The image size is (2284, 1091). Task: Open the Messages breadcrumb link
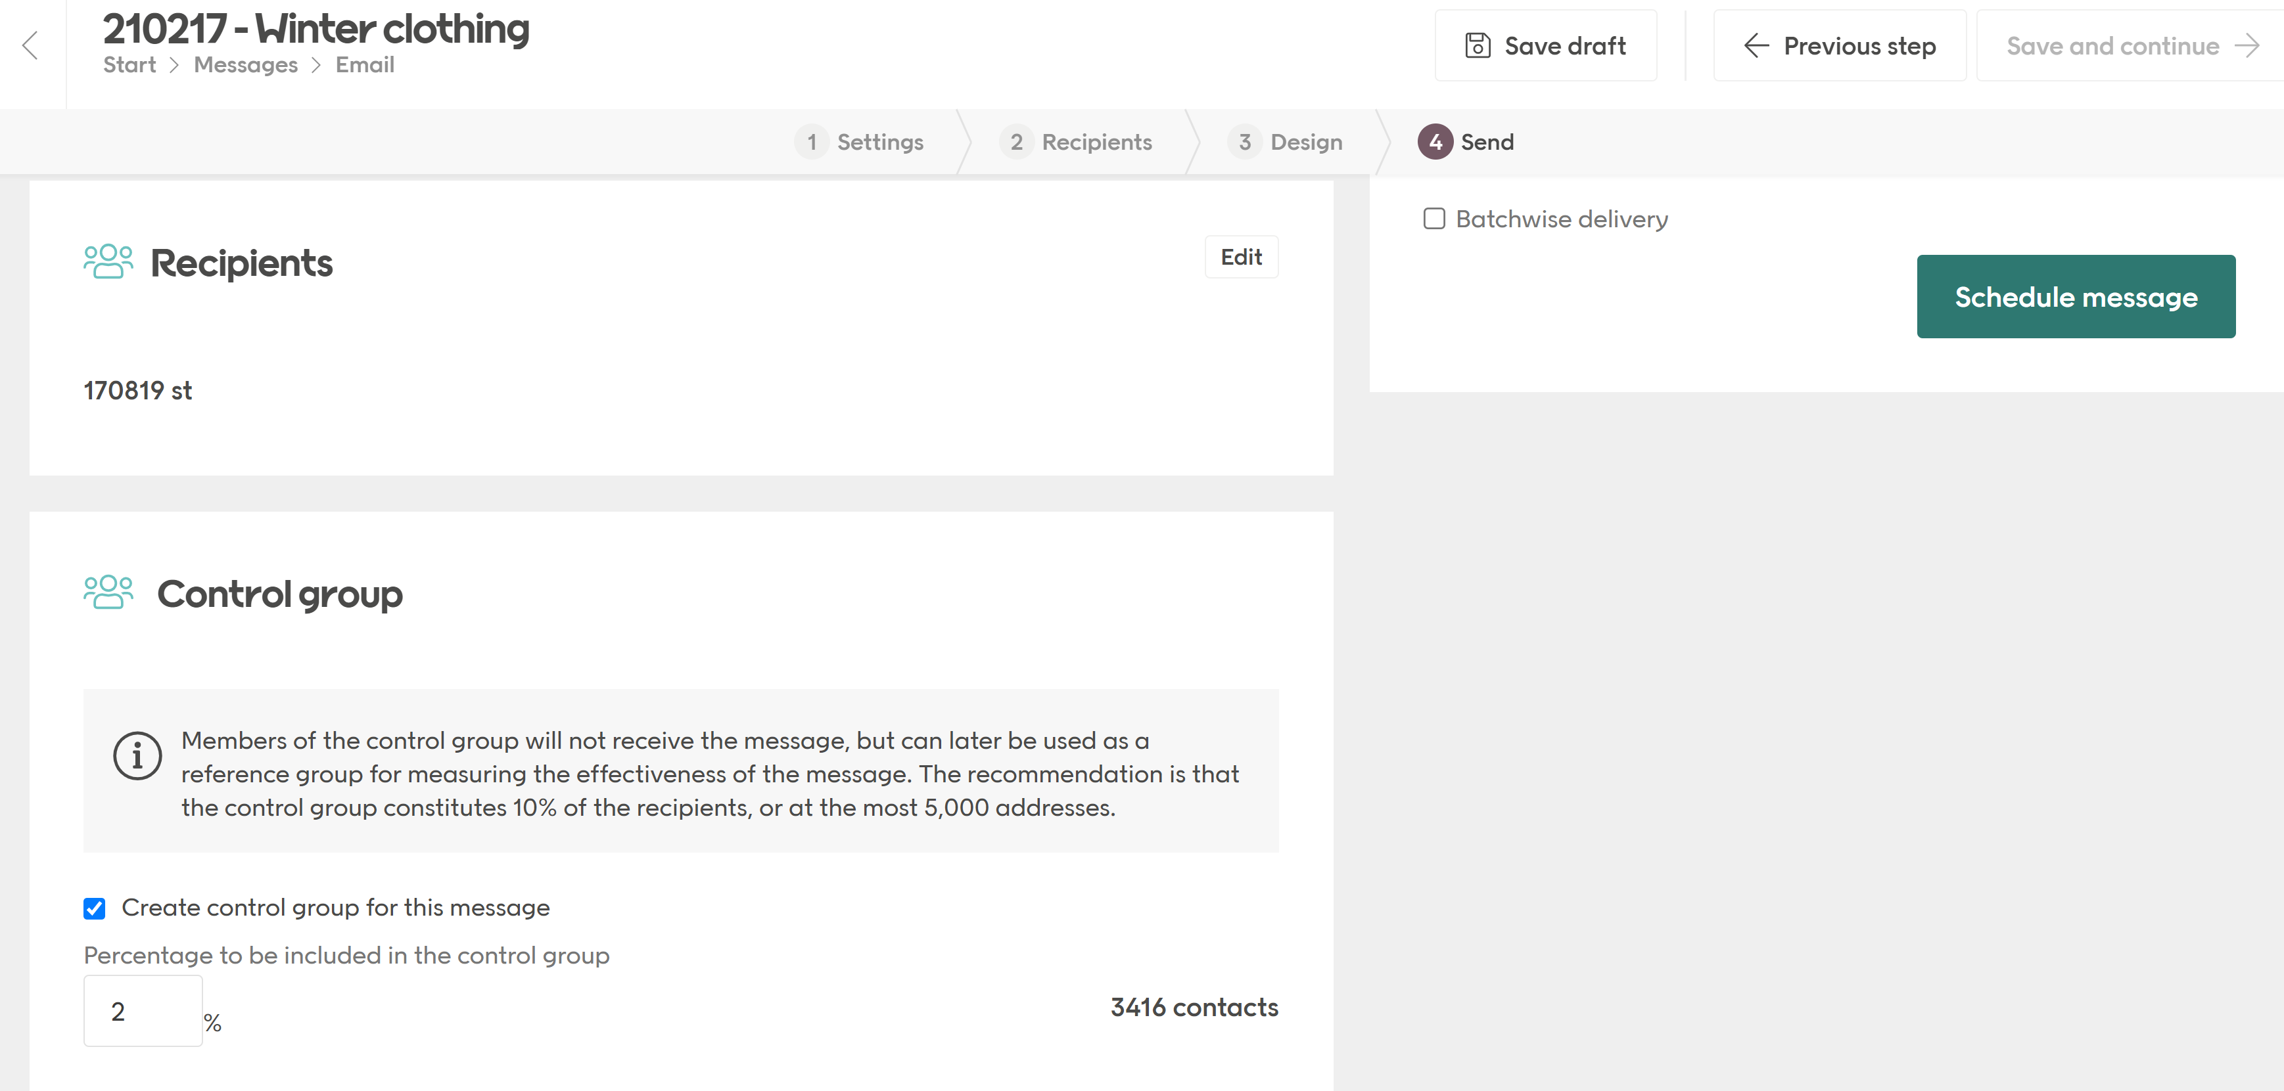[246, 64]
